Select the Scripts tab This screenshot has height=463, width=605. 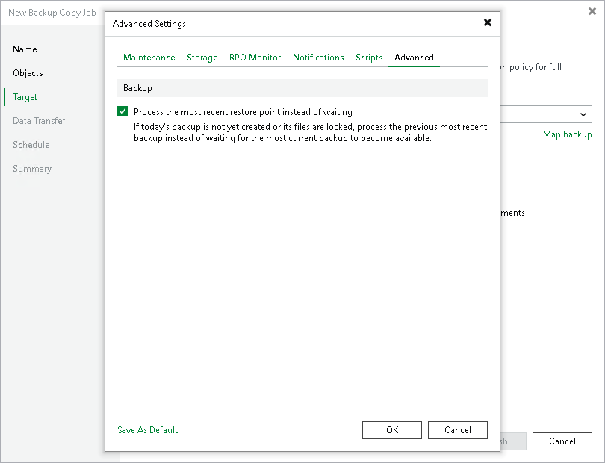click(x=368, y=57)
